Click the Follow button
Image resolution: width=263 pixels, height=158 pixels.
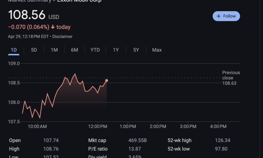click(226, 16)
